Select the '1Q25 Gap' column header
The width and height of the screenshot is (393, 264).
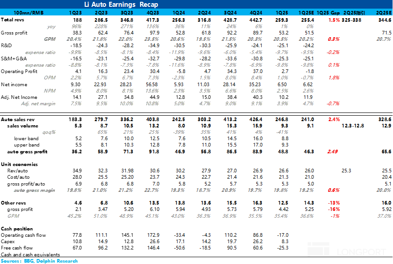[328, 13]
